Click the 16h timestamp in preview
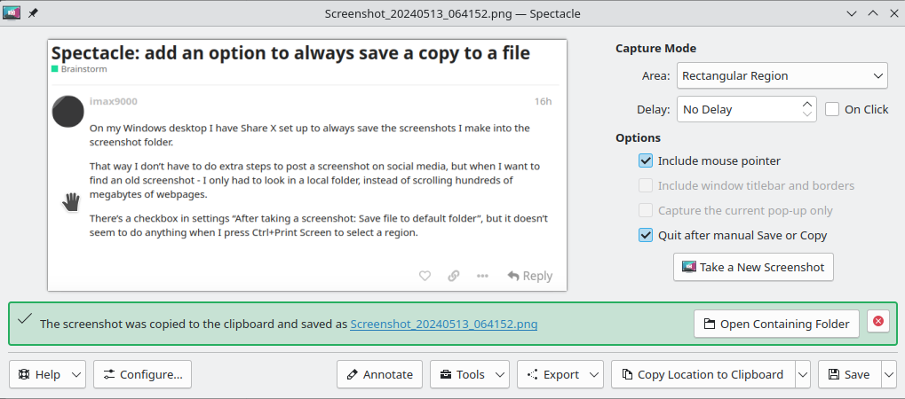Screen dimensions: 905x399 click(543, 101)
